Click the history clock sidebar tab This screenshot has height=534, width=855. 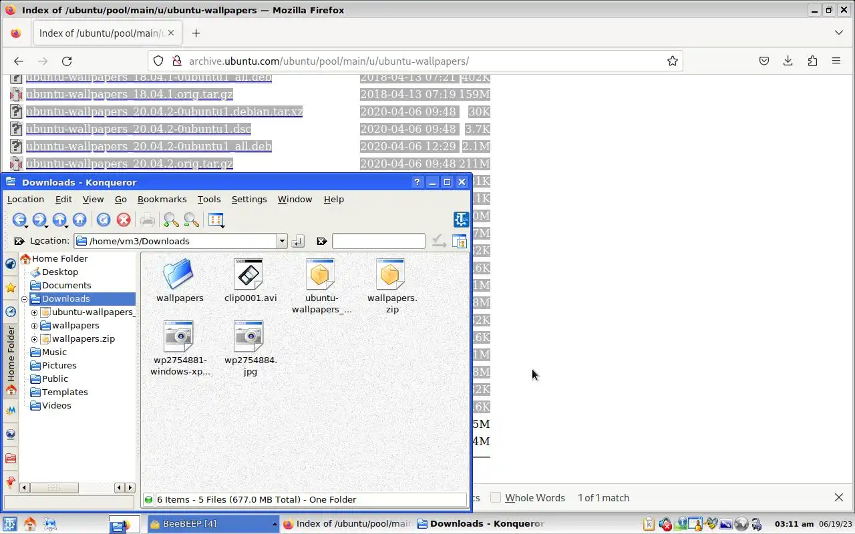point(11,312)
